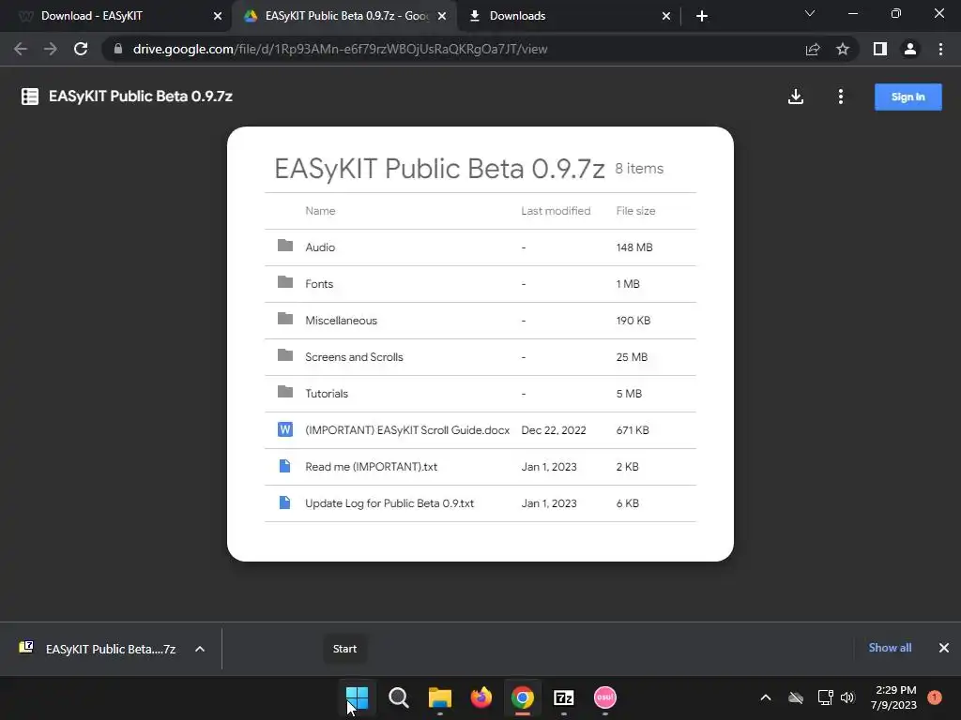Viewport: 961px width, 720px height.
Task: Toggle the browser side panel
Action: tap(880, 49)
